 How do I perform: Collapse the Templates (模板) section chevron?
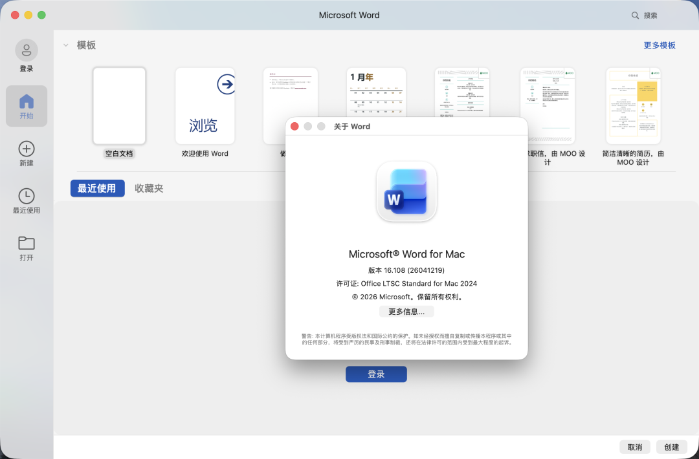pos(66,45)
